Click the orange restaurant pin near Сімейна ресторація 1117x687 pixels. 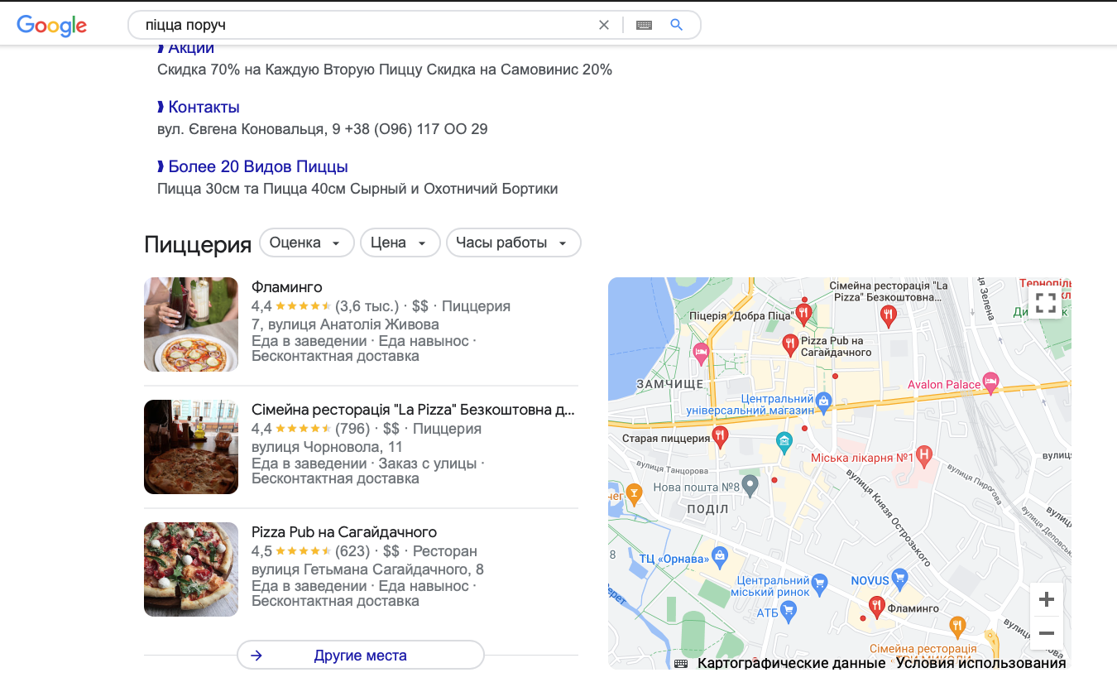[x=957, y=626]
